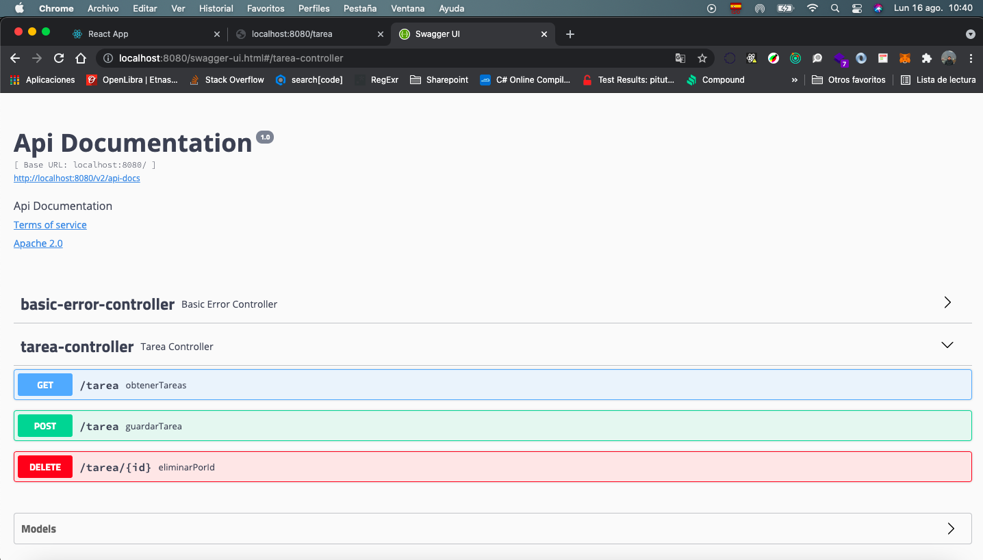The width and height of the screenshot is (983, 560).
Task: Open the Archivo menu
Action: tap(103, 8)
